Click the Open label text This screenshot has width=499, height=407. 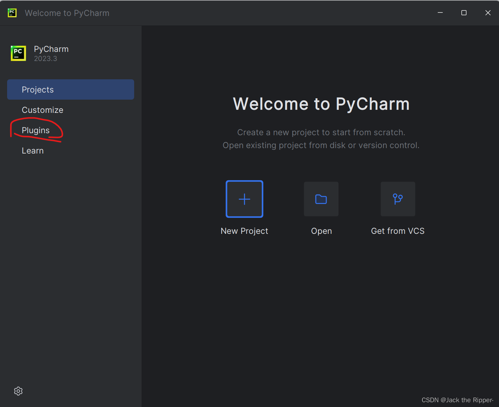(321, 231)
